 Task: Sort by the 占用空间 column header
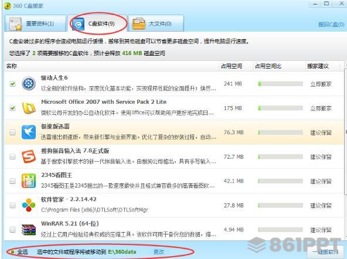pyautogui.click(x=232, y=66)
